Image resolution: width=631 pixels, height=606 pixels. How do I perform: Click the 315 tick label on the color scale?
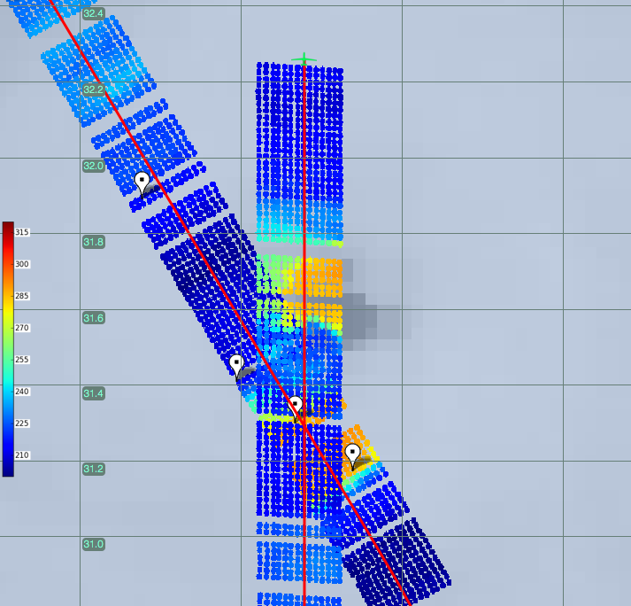(22, 232)
